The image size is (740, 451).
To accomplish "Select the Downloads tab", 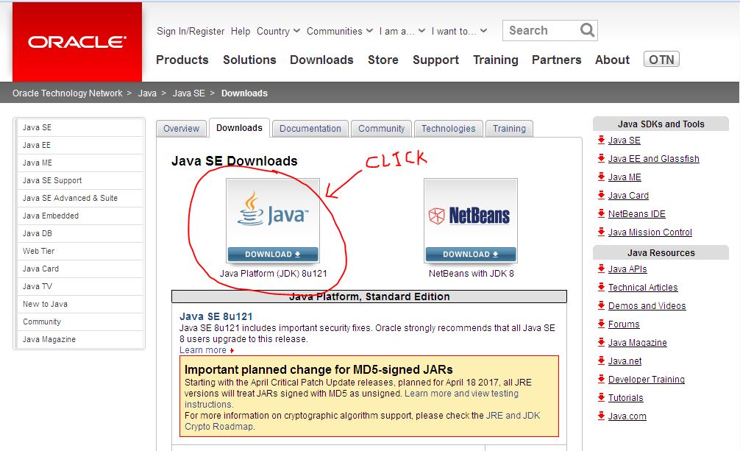I will point(239,128).
